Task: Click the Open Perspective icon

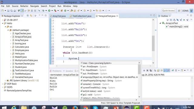Action: tap(179, 11)
